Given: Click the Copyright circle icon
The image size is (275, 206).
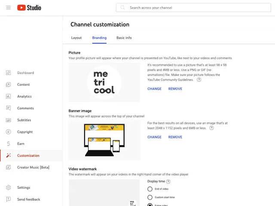Looking at the screenshot, I should (x=8, y=132).
